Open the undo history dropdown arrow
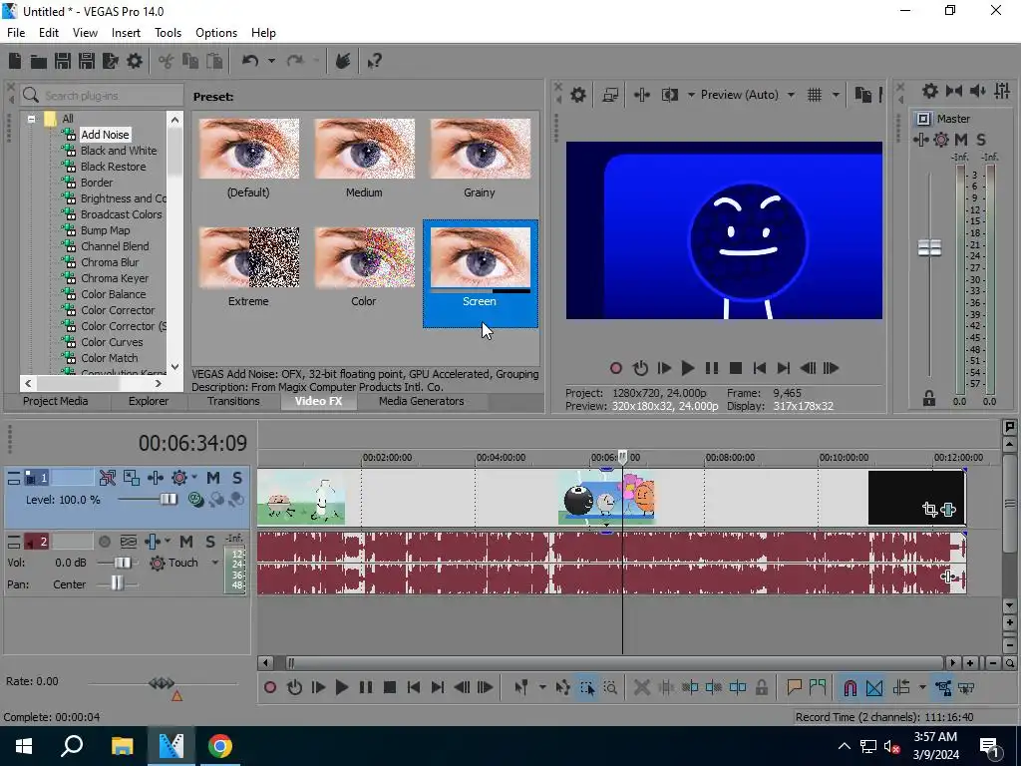 tap(271, 61)
